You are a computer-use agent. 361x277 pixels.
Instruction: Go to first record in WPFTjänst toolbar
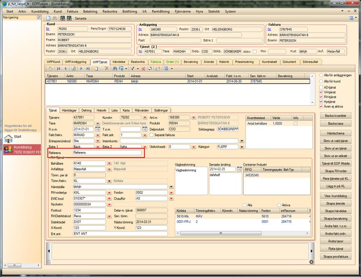pyautogui.click(x=59, y=69)
